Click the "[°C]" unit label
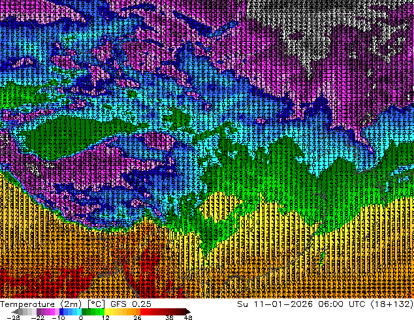The height and width of the screenshot is (320, 414). click(x=97, y=304)
